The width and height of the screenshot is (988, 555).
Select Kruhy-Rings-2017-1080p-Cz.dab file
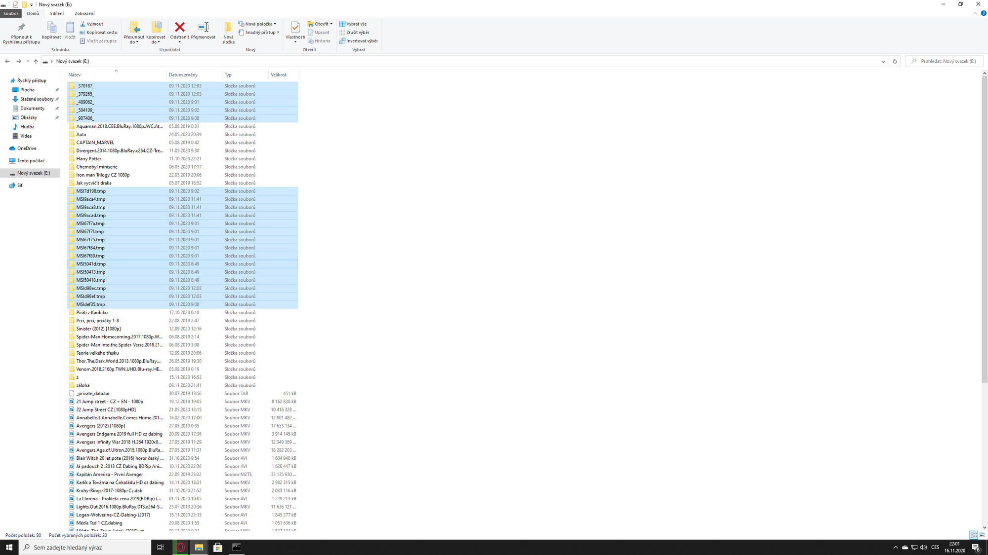pyautogui.click(x=183, y=491)
